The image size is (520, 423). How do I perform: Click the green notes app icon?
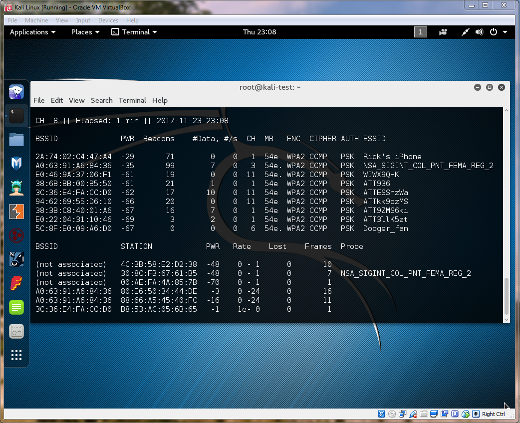(x=16, y=307)
